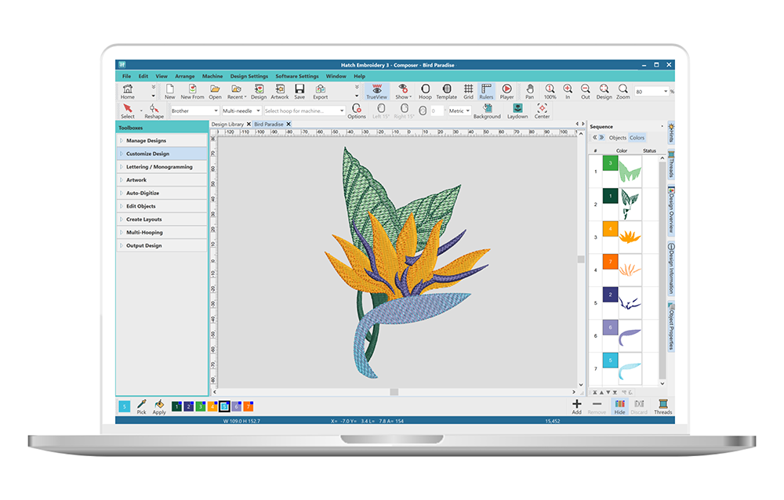
Task: Select color swatch 4 in the palette
Action: [212, 406]
